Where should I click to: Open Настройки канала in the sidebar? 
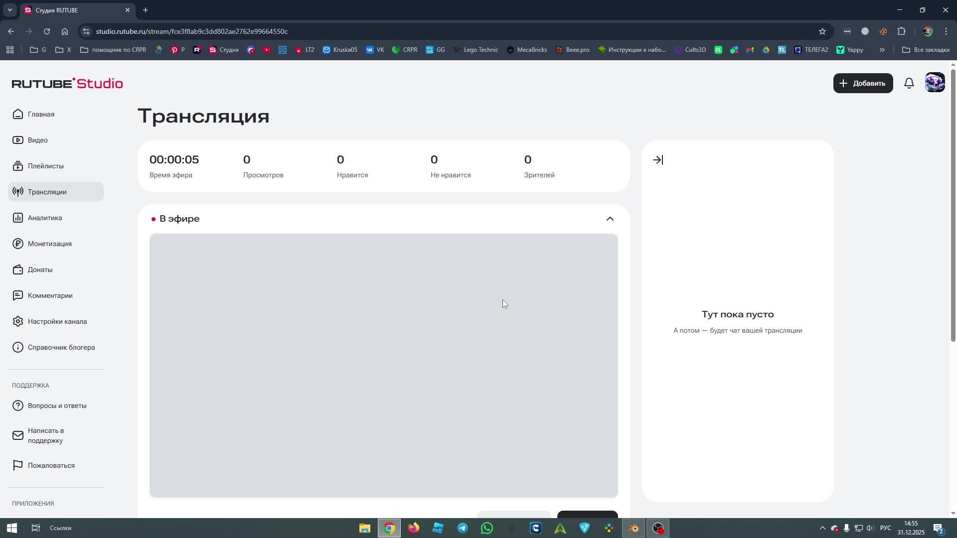pyautogui.click(x=57, y=321)
